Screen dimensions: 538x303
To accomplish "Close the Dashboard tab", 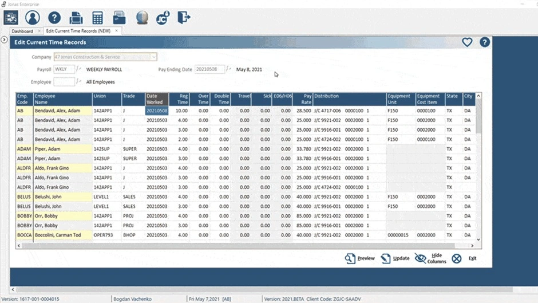I will 39,31.
